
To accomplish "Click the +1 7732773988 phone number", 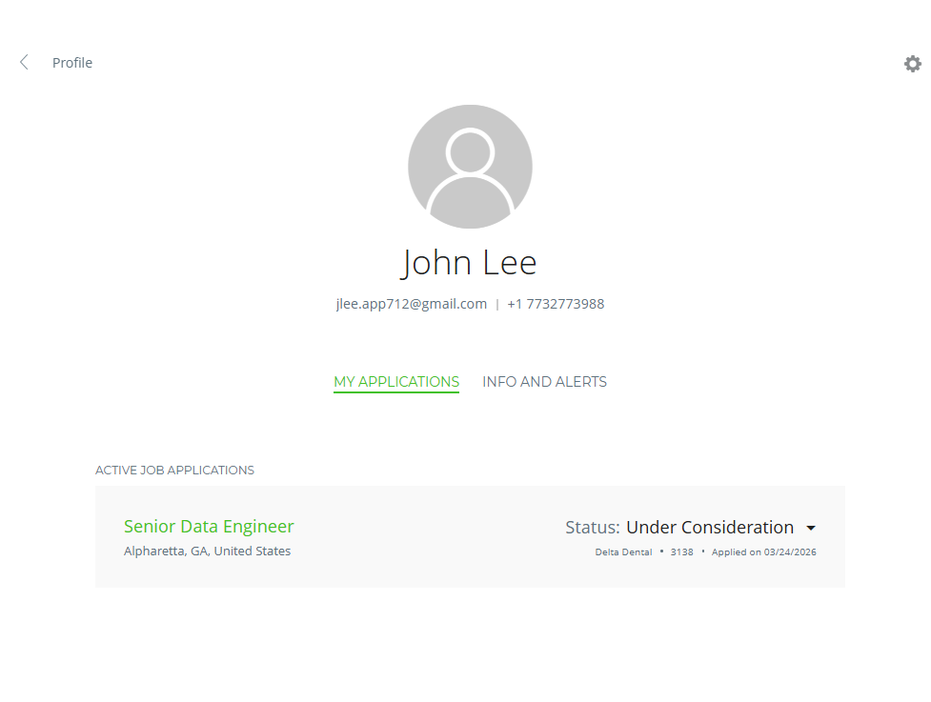I will (x=556, y=305).
